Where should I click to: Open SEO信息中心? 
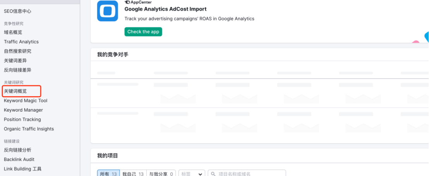coord(17,11)
